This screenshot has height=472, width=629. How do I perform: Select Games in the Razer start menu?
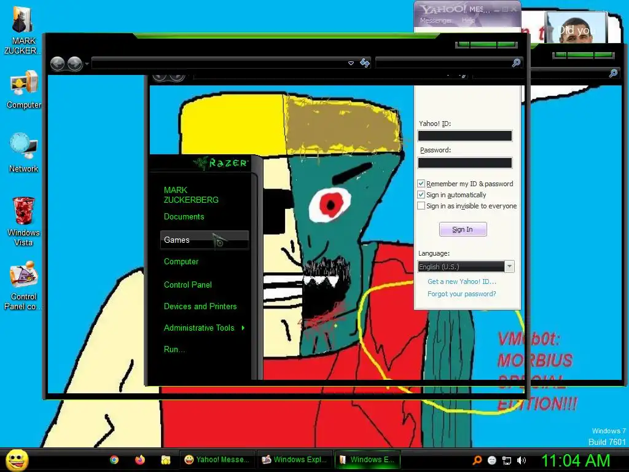[204, 240]
